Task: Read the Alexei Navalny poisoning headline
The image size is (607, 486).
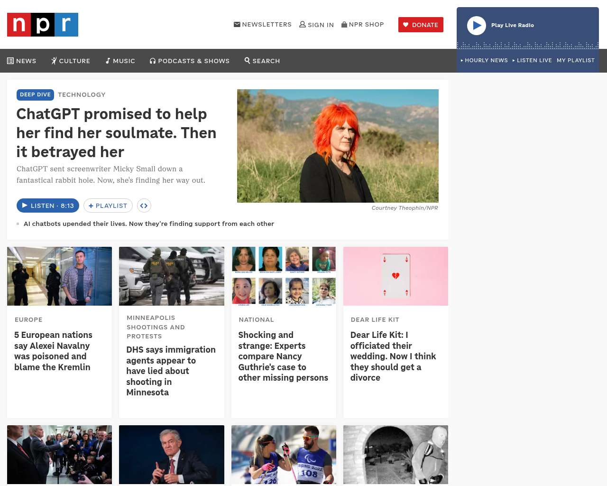Action: tap(53, 351)
